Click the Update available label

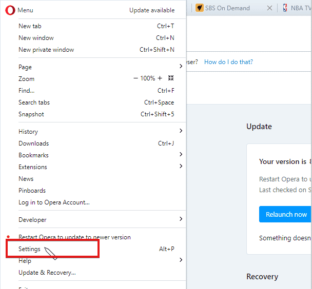tap(152, 10)
